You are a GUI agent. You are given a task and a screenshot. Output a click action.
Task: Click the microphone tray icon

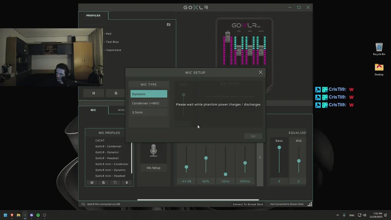(x=344, y=215)
